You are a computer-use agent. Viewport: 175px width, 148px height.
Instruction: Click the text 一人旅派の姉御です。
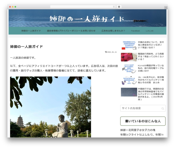point(23,58)
